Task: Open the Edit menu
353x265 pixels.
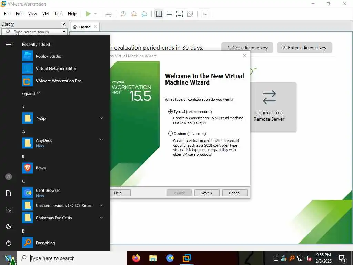Action: click(x=19, y=14)
